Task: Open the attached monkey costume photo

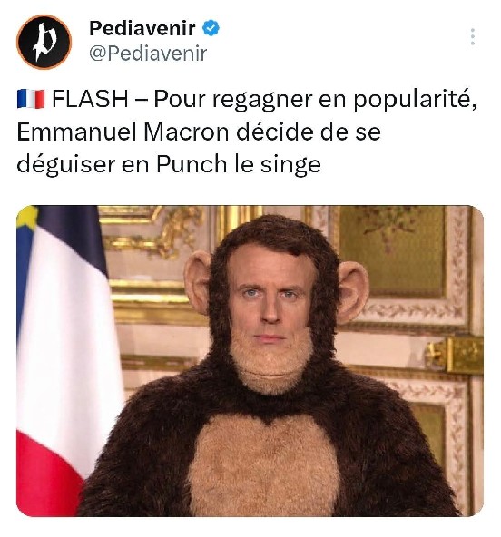Action: point(250,361)
